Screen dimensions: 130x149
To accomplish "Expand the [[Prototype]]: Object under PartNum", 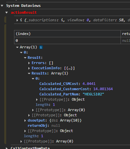I will point(37,100).
